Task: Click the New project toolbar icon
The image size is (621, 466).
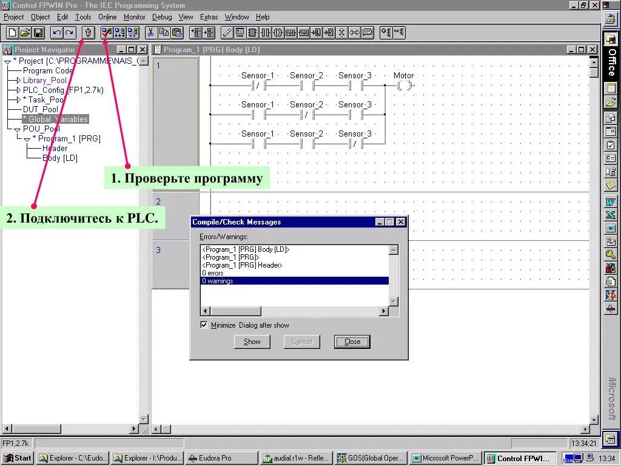Action: pos(12,33)
